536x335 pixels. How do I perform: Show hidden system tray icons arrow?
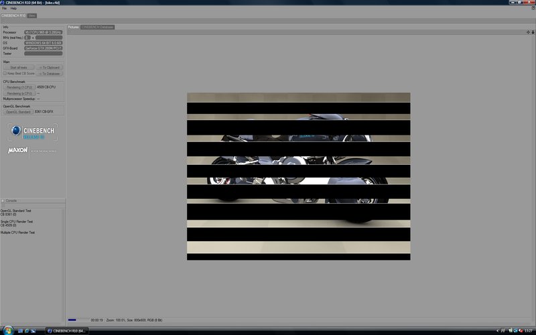pyautogui.click(x=498, y=330)
